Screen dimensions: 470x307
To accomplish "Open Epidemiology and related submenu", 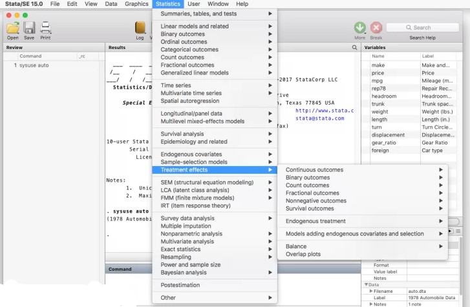I will 215,142.
